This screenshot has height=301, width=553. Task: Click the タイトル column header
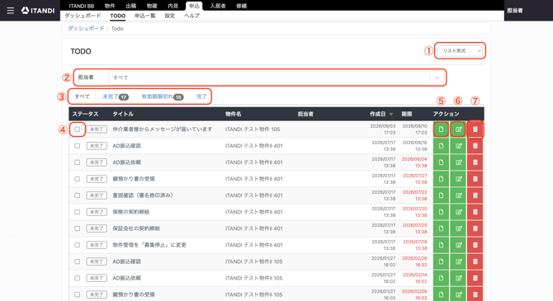(x=123, y=114)
